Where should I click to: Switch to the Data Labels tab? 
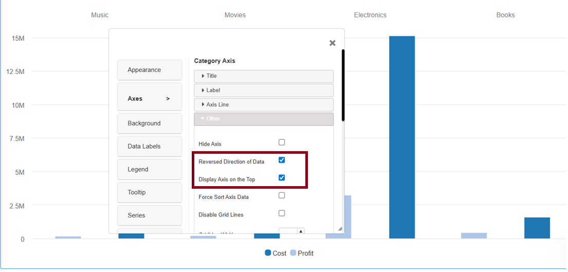(x=149, y=147)
